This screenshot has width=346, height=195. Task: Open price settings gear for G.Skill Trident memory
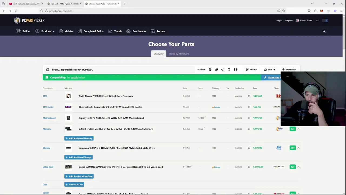(249, 129)
